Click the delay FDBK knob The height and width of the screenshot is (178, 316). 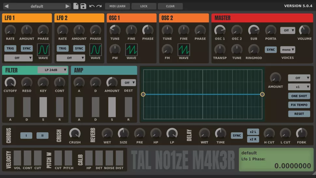(x=301, y=134)
